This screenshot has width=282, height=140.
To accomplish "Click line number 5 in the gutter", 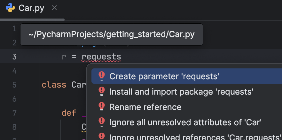I will [x=14, y=85].
